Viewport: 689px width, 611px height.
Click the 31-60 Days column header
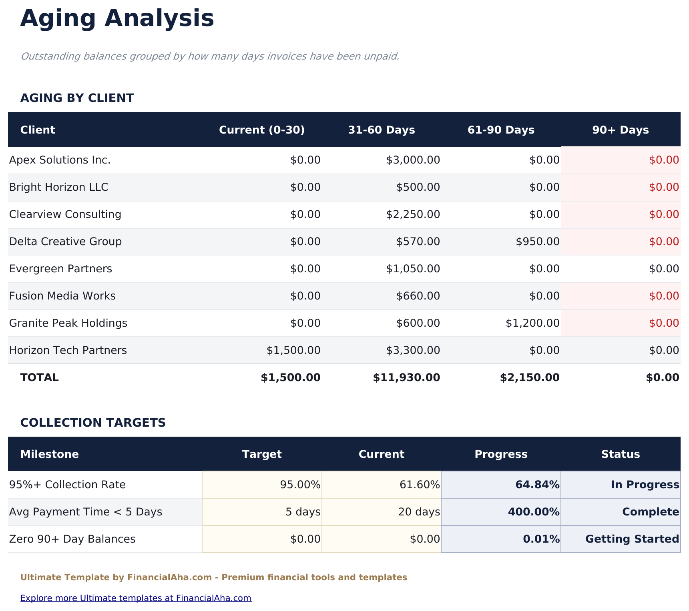(x=381, y=130)
